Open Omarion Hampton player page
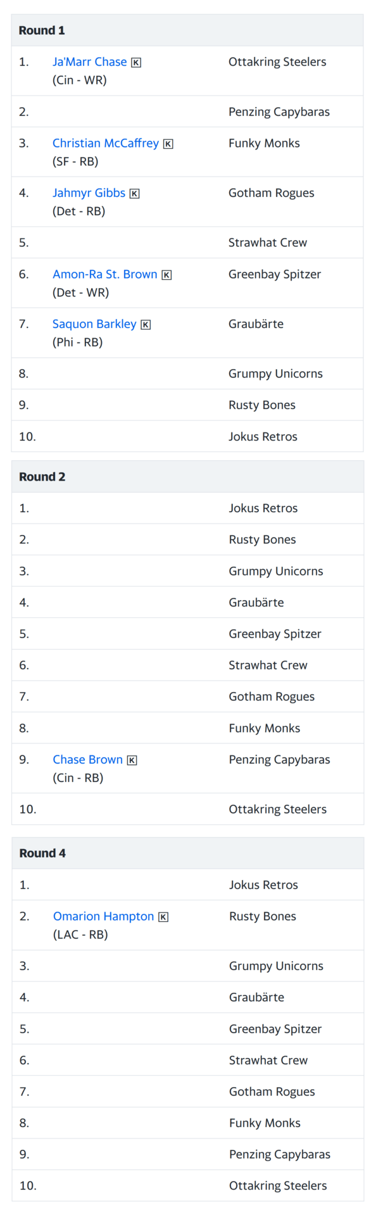The width and height of the screenshot is (376, 1210). 104,916
